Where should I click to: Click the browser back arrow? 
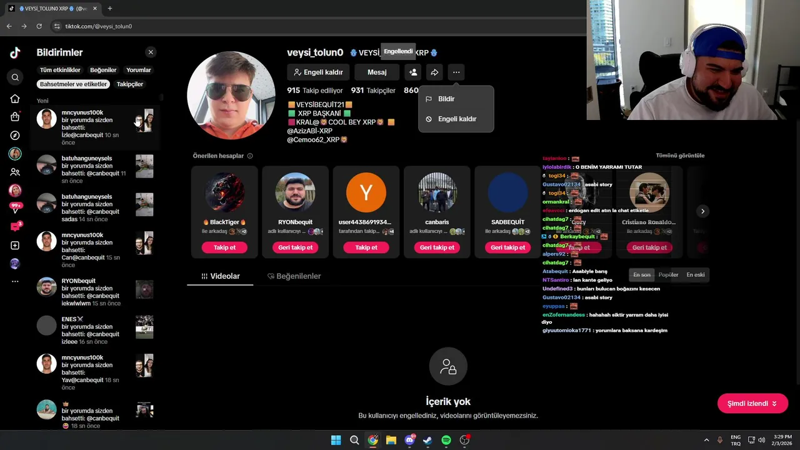click(x=9, y=26)
